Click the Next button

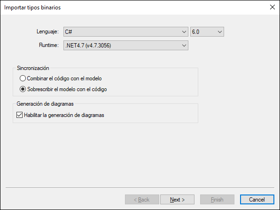coord(177,200)
